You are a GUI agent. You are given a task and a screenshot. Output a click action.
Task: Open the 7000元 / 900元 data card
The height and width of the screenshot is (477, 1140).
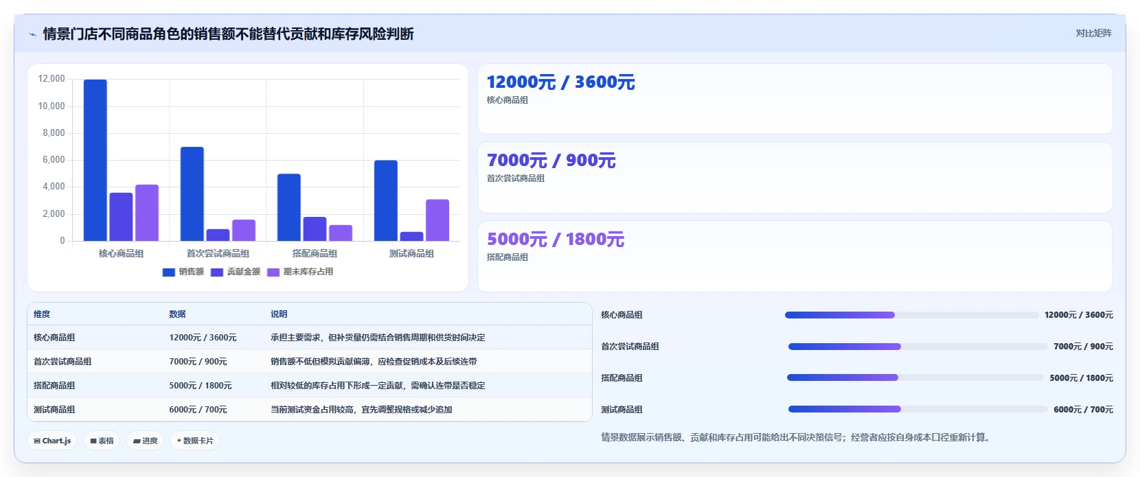pos(795,177)
